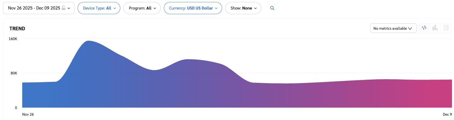Image resolution: width=454 pixels, height=120 pixels.
Task: Expand the Program filter dropdown
Action: pyautogui.click(x=142, y=8)
